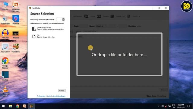
Task: Maximize the HandBrake window
Action: (160, 8)
